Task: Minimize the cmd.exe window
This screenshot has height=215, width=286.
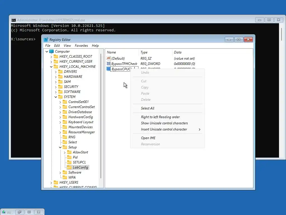Action: 259,20
